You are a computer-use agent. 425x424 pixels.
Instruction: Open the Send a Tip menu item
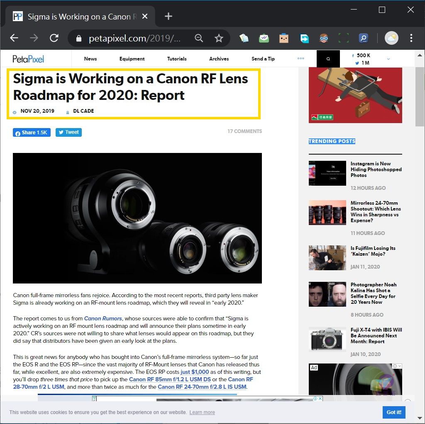pyautogui.click(x=263, y=59)
